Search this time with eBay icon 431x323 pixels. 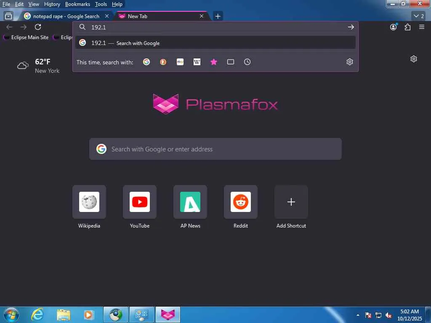180,62
